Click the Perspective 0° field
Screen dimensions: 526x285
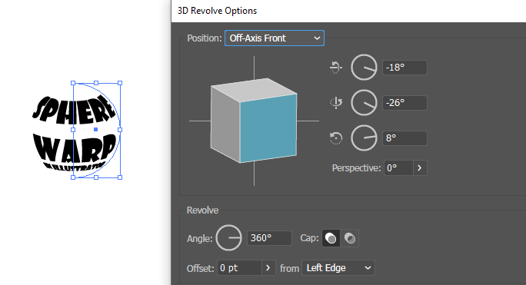(398, 167)
